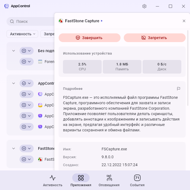The height and width of the screenshot is (190, 190).
Task: Select the Без подп group label
Action: pos(46,51)
